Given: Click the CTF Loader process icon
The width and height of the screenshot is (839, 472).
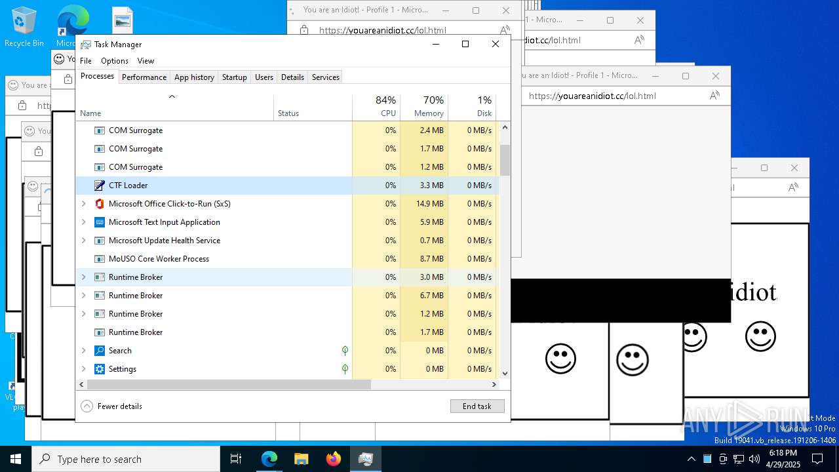Looking at the screenshot, I should 100,186.
